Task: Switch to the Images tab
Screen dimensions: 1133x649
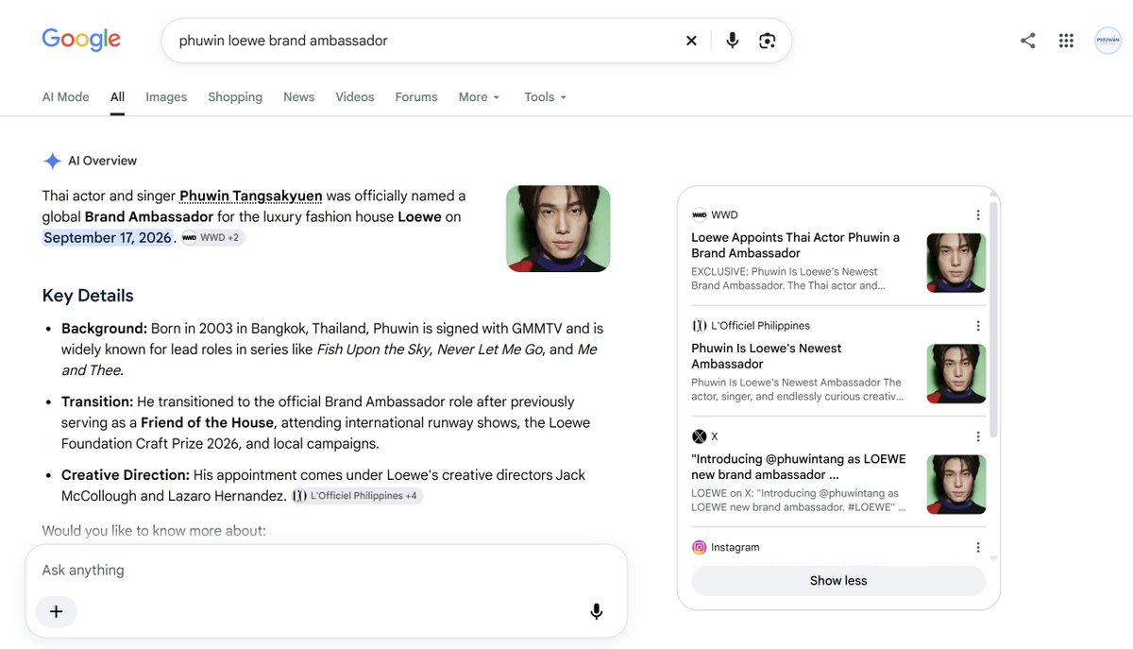Action: click(x=166, y=96)
